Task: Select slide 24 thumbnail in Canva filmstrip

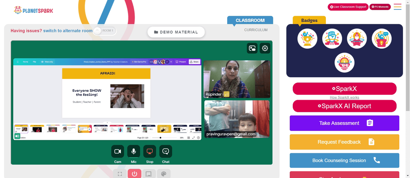Action: [x=37, y=129]
